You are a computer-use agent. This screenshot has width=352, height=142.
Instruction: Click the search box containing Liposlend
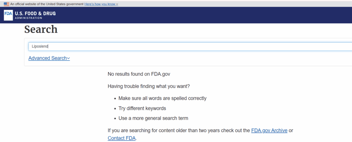(x=190, y=47)
